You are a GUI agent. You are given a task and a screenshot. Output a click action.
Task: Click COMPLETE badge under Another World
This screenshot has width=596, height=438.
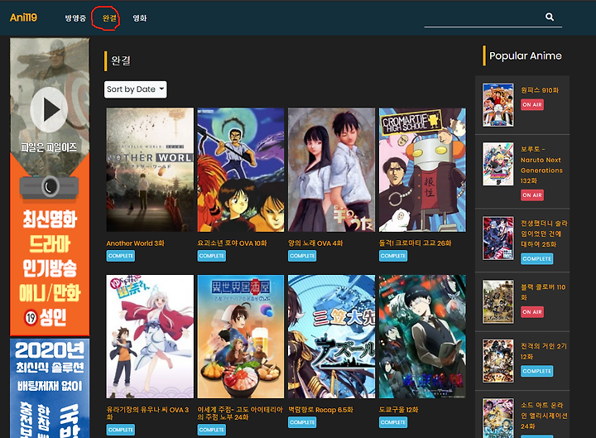point(121,256)
